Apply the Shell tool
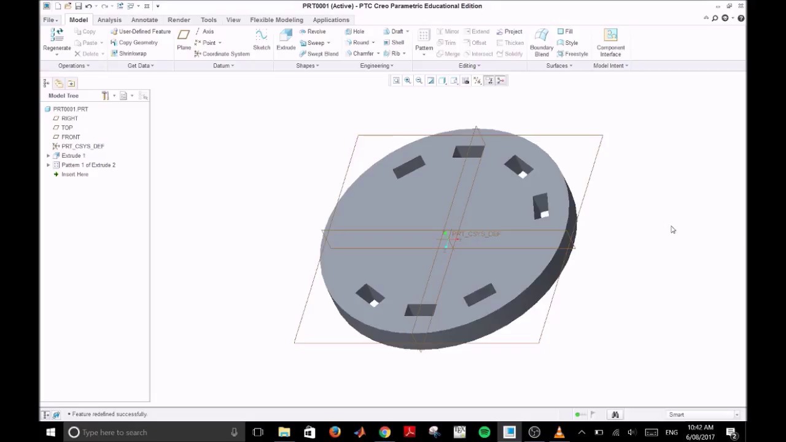The image size is (786, 442). pos(393,42)
